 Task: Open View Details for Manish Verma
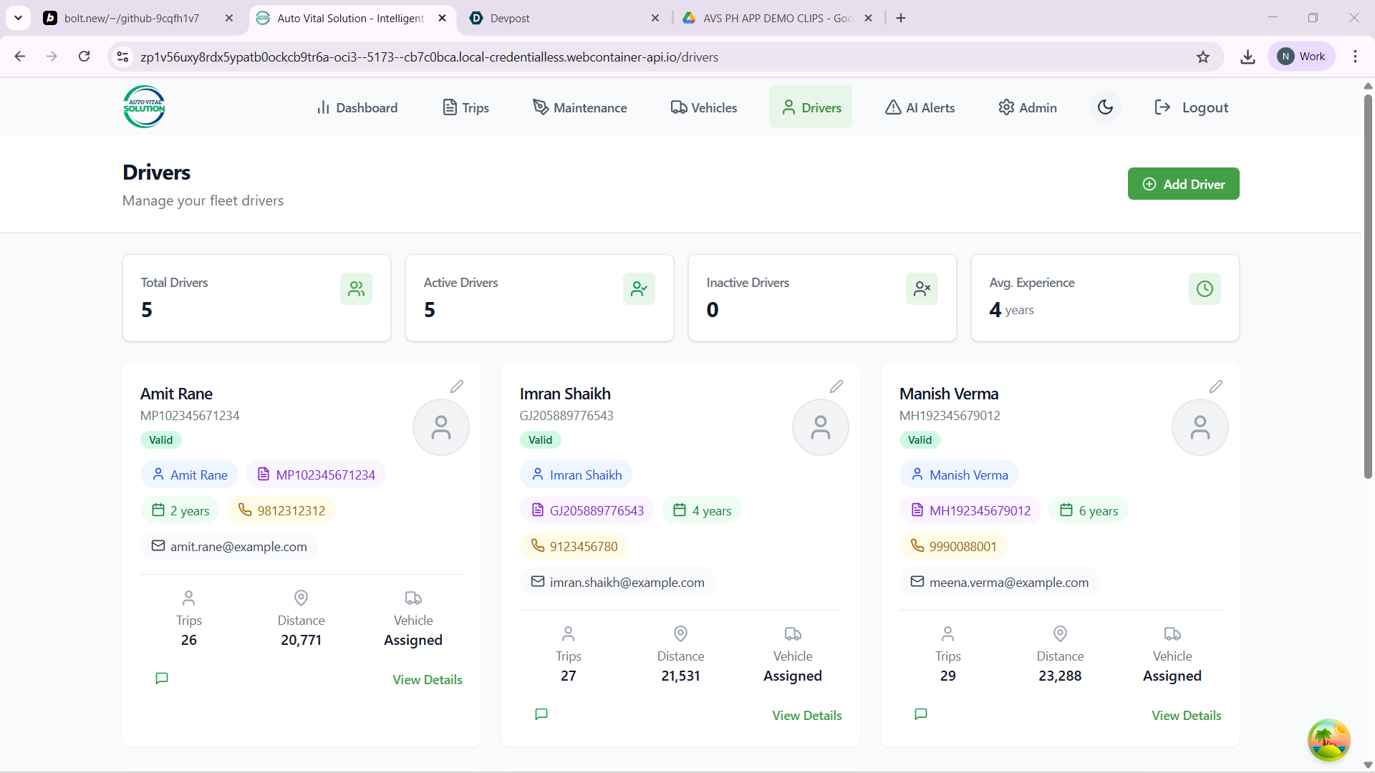pos(1186,715)
